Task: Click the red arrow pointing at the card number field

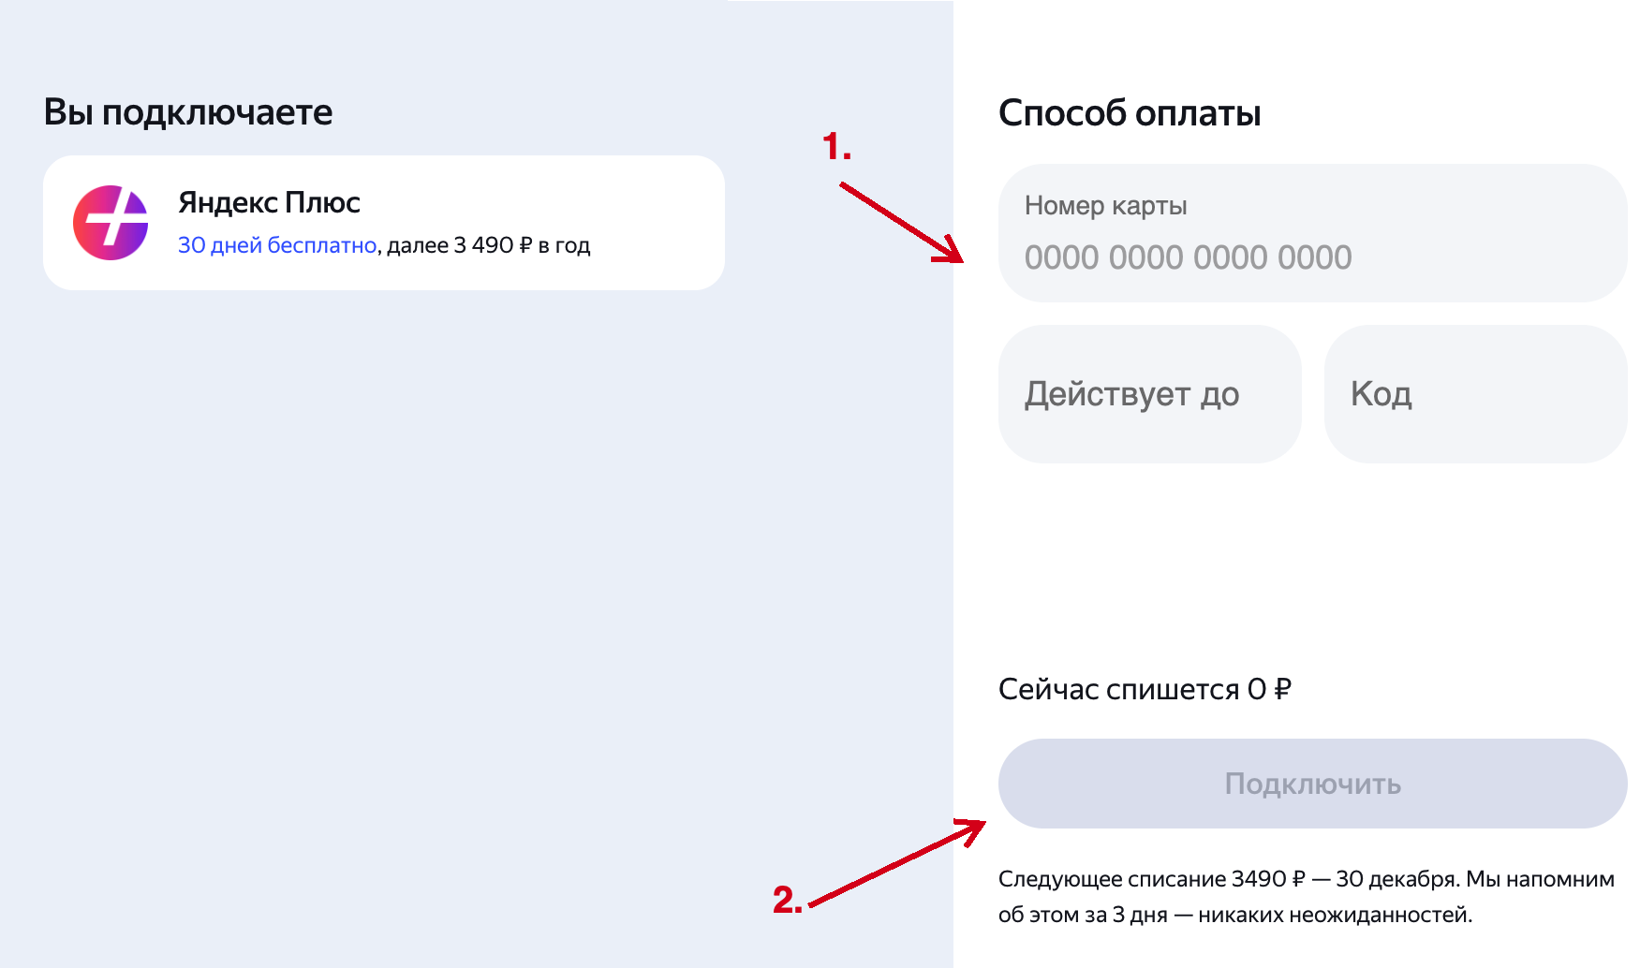Action: coord(901,222)
